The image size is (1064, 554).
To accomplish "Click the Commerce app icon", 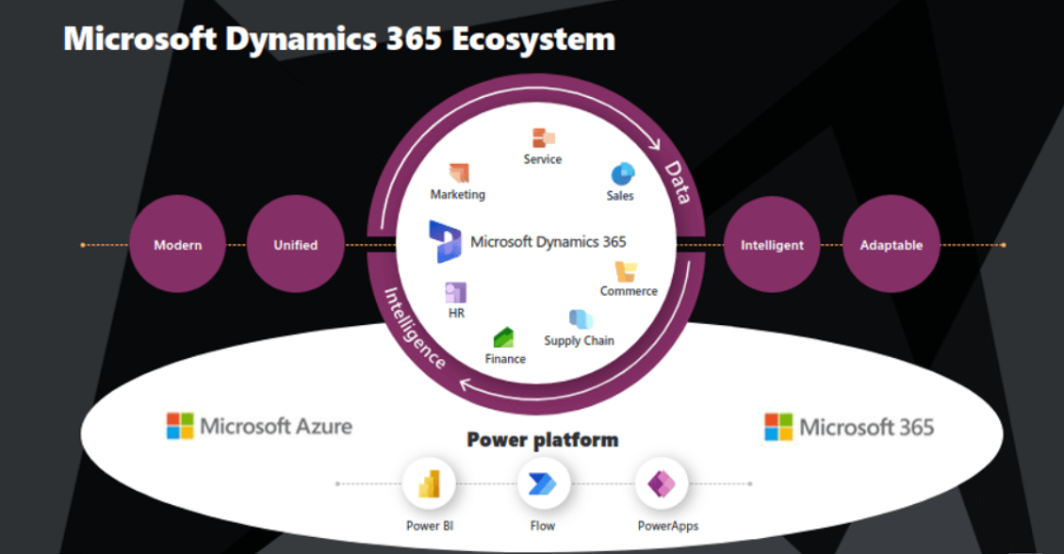I will (x=626, y=271).
